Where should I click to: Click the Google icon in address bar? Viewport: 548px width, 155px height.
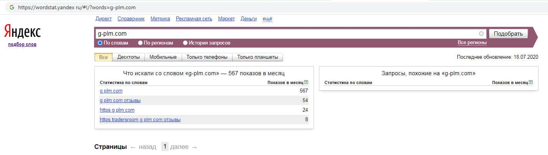pos(12,7)
